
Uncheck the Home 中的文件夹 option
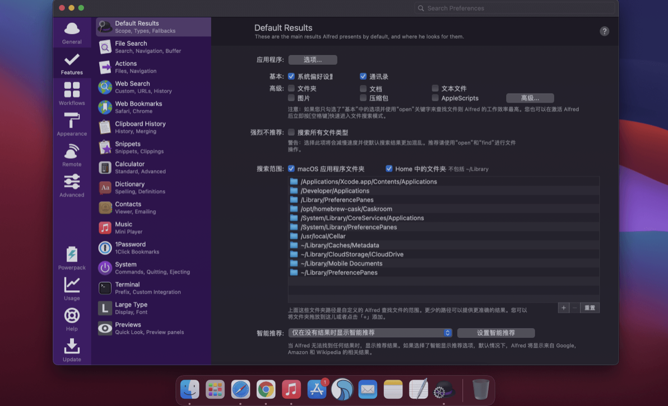pyautogui.click(x=389, y=169)
